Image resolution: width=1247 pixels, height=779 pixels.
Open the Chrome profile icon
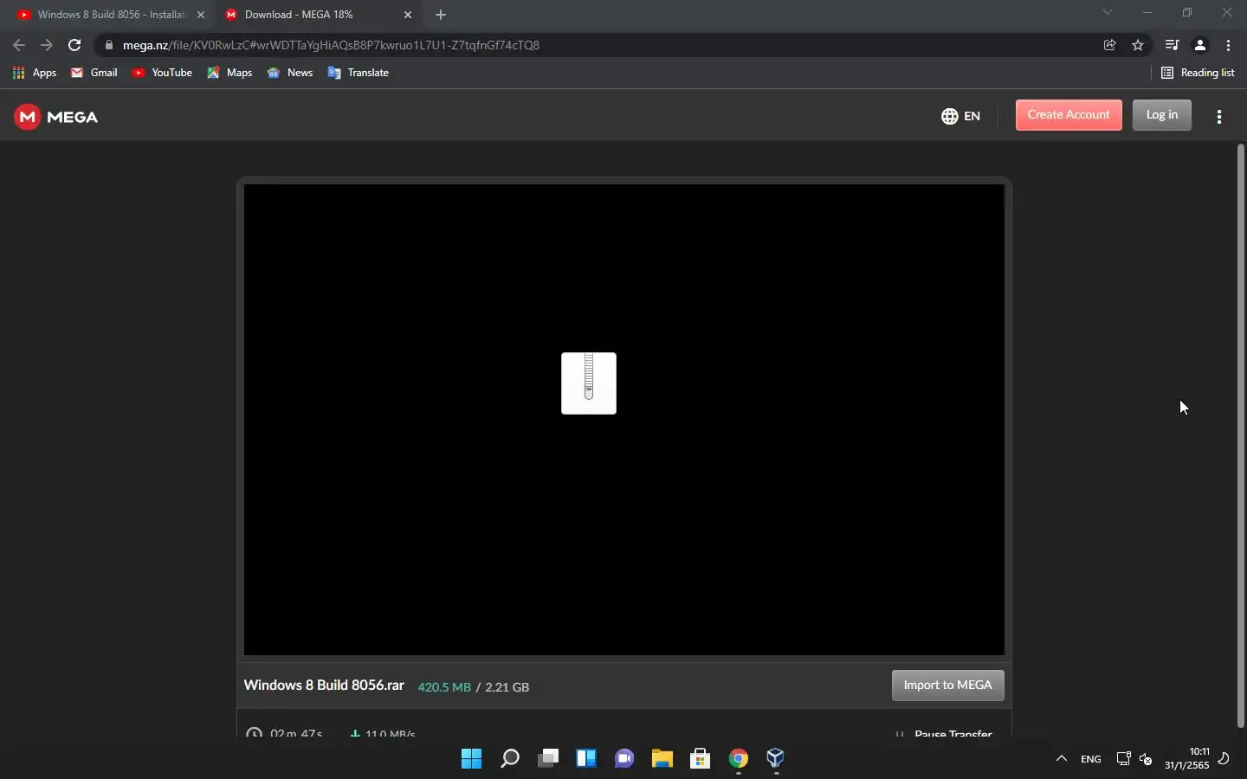pyautogui.click(x=1200, y=45)
